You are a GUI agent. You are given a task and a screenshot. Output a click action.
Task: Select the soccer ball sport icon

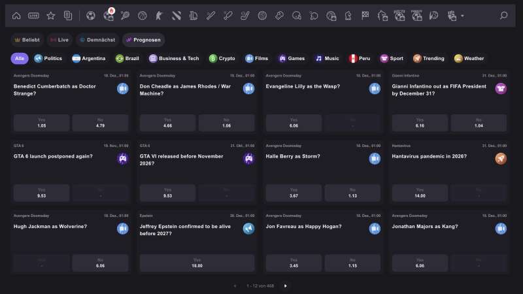[90, 16]
